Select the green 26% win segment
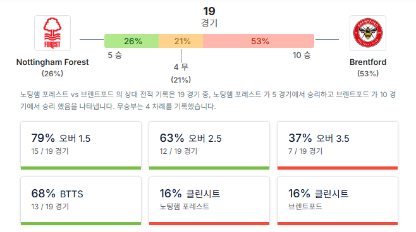Screen dimensions: 416x232 (x=132, y=41)
